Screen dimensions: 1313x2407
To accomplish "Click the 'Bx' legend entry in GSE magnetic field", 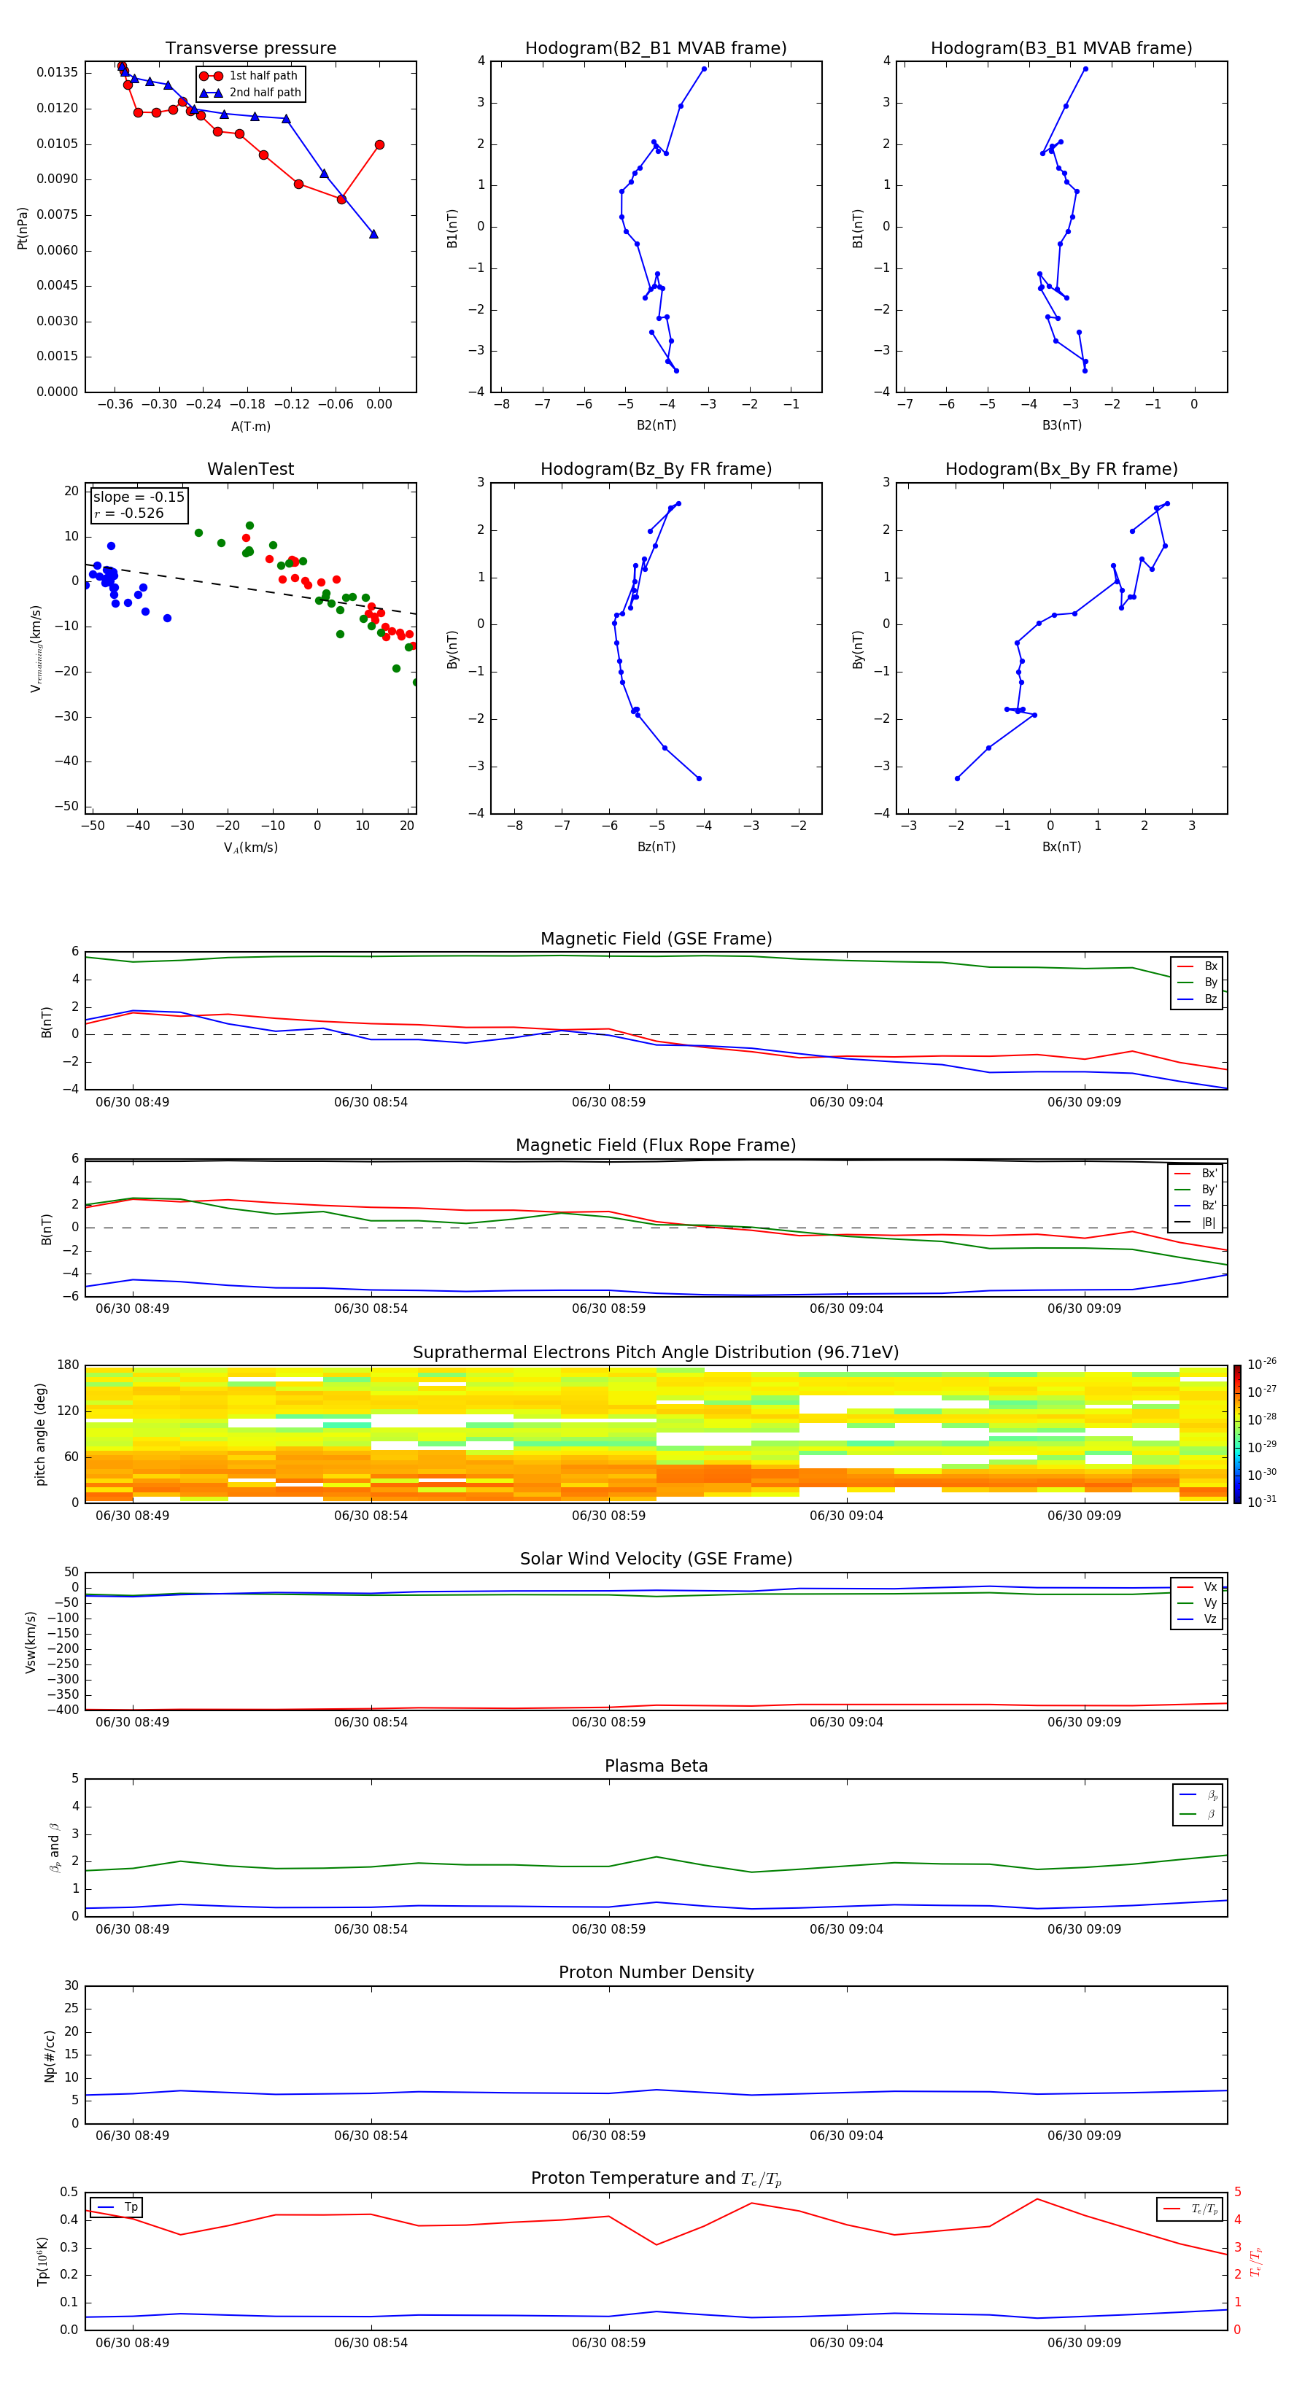I will tap(1197, 966).
